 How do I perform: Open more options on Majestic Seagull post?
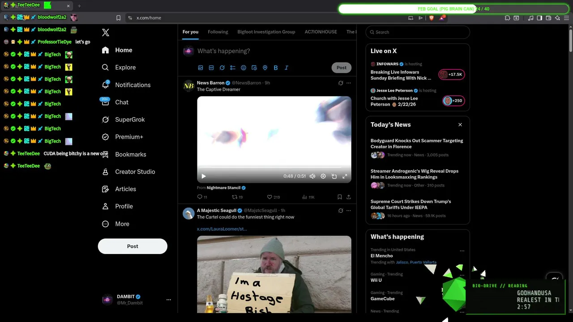[x=349, y=210]
